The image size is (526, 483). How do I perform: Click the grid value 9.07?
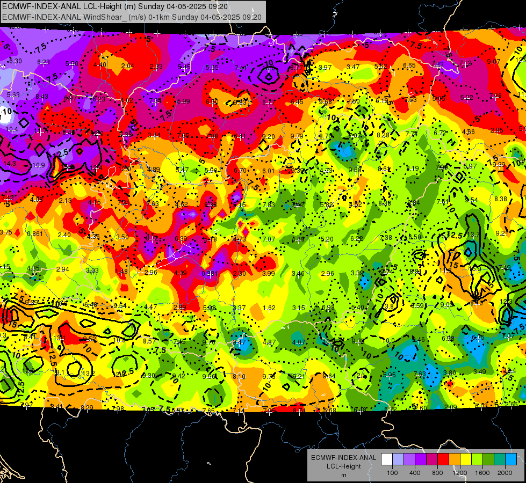(493, 61)
